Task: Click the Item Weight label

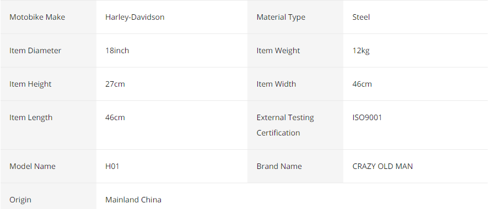Action: click(278, 50)
